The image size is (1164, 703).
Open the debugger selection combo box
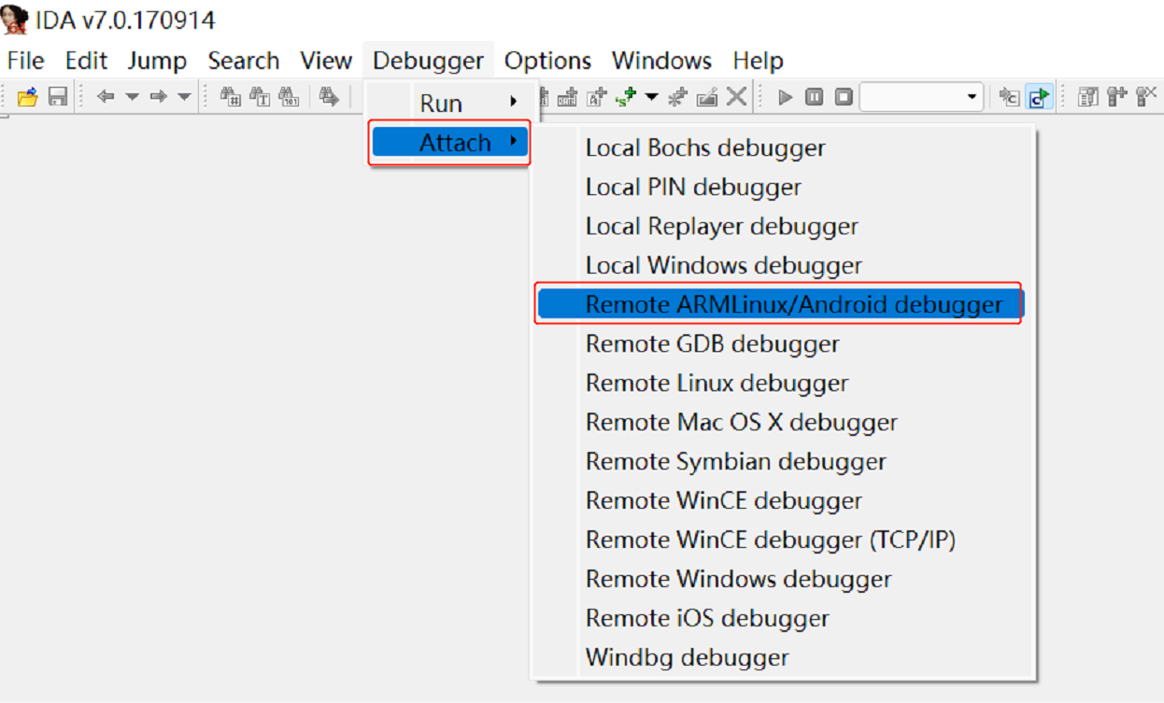(921, 97)
